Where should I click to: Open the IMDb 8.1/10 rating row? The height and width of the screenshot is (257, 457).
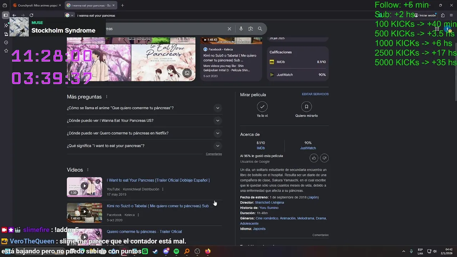[x=298, y=62]
